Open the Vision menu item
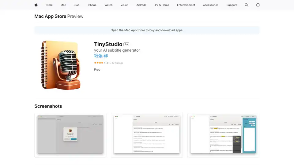Image resolution: width=294 pixels, height=165 pixels. click(125, 5)
